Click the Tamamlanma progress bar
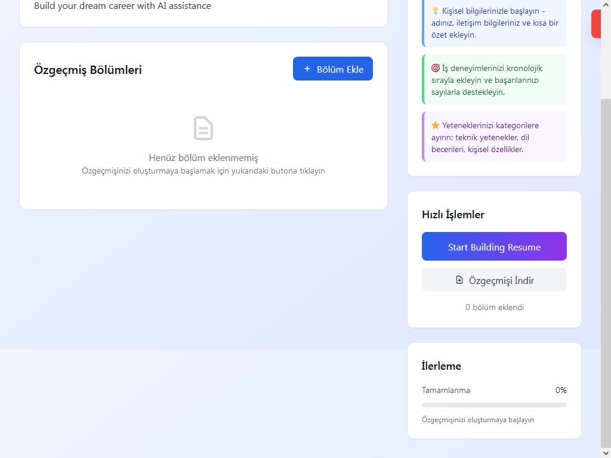The height and width of the screenshot is (458, 611). (x=494, y=405)
